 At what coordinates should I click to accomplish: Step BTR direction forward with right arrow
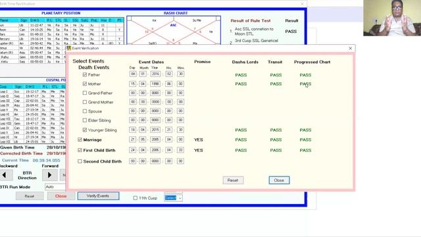(x=50, y=175)
